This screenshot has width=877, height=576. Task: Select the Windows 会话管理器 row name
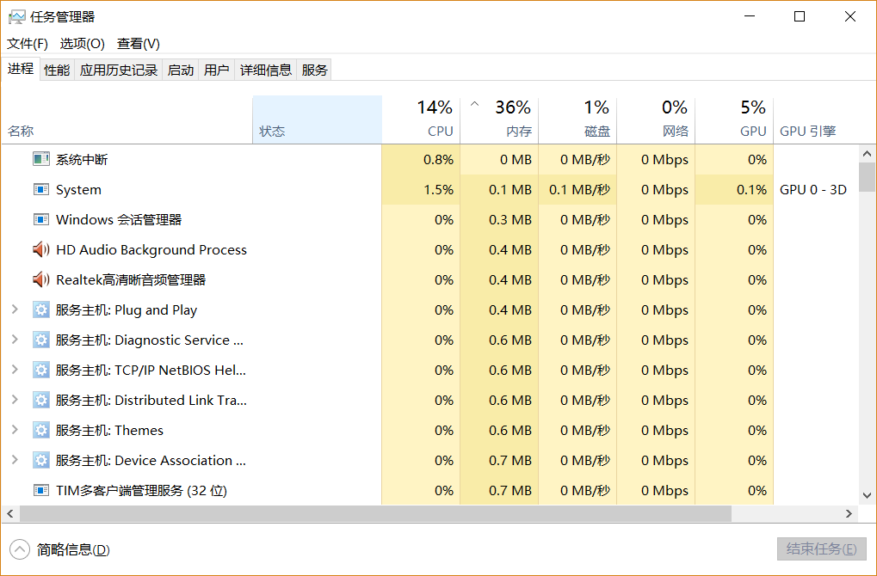click(119, 219)
